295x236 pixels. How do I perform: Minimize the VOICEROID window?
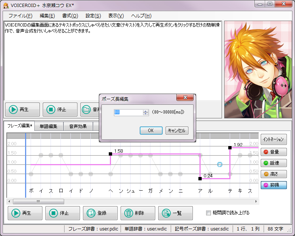pyautogui.click(x=260, y=4)
